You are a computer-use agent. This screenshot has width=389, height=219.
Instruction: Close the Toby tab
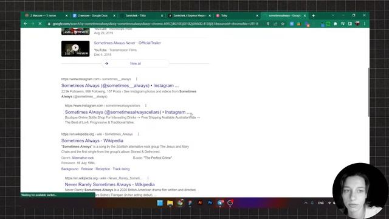(x=257, y=16)
